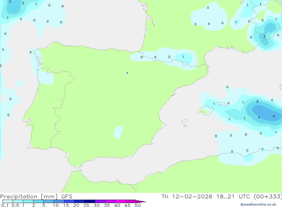This screenshot has width=282, height=207.
Task: Click the above-50 arrow tip of legend
Action: [141, 201]
